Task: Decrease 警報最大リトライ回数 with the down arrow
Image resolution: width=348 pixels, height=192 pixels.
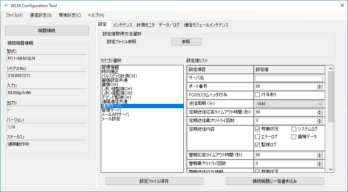Action: click(320, 165)
